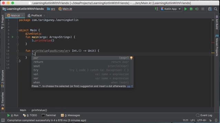Click the red error stripe marker

pos(213,43)
